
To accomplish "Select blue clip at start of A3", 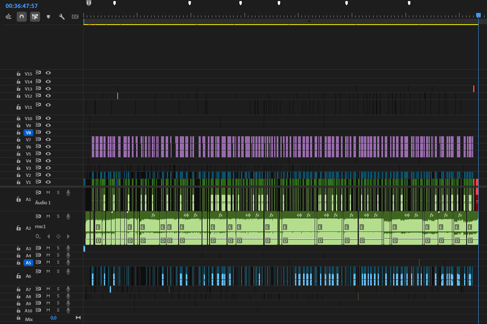I will [x=84, y=248].
